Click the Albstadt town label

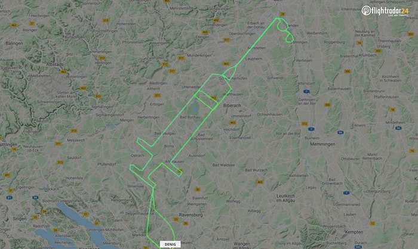tap(55, 64)
